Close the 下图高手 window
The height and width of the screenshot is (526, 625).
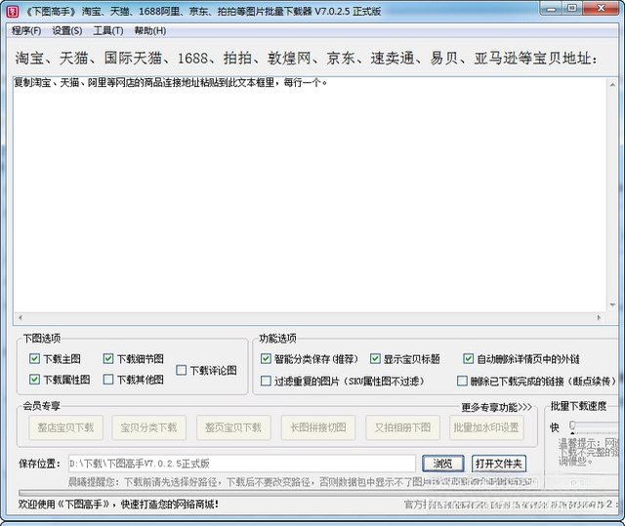(602, 9)
